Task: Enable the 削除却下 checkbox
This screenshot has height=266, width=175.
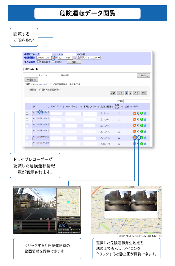Action: tap(53, 62)
